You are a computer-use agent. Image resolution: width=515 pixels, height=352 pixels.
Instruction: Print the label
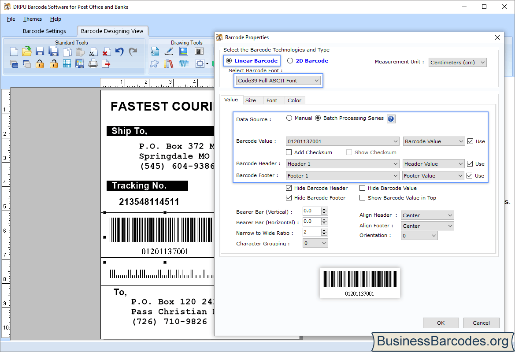(x=93, y=64)
